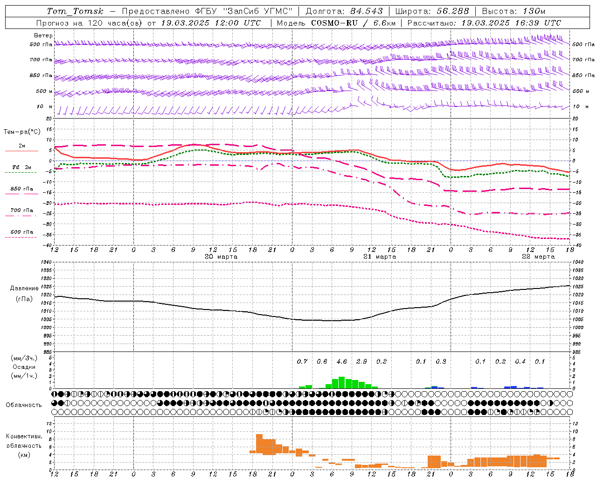Click "Прогноз на 120 часа(ов)" header text
The image size is (597, 478).
[x=90, y=23]
